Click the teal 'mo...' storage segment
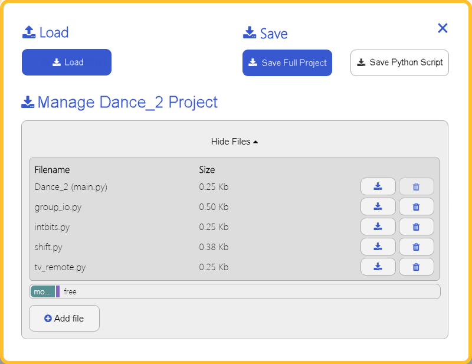The height and width of the screenshot is (364, 472). click(42, 291)
